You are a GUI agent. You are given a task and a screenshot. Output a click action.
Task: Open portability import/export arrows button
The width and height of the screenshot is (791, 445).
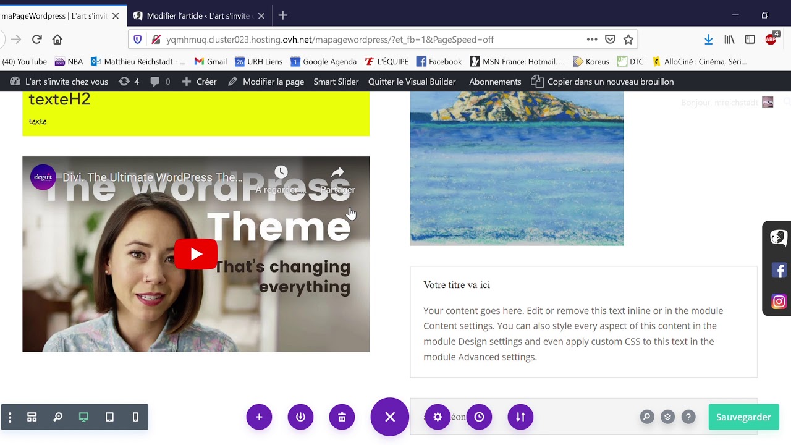tap(520, 417)
